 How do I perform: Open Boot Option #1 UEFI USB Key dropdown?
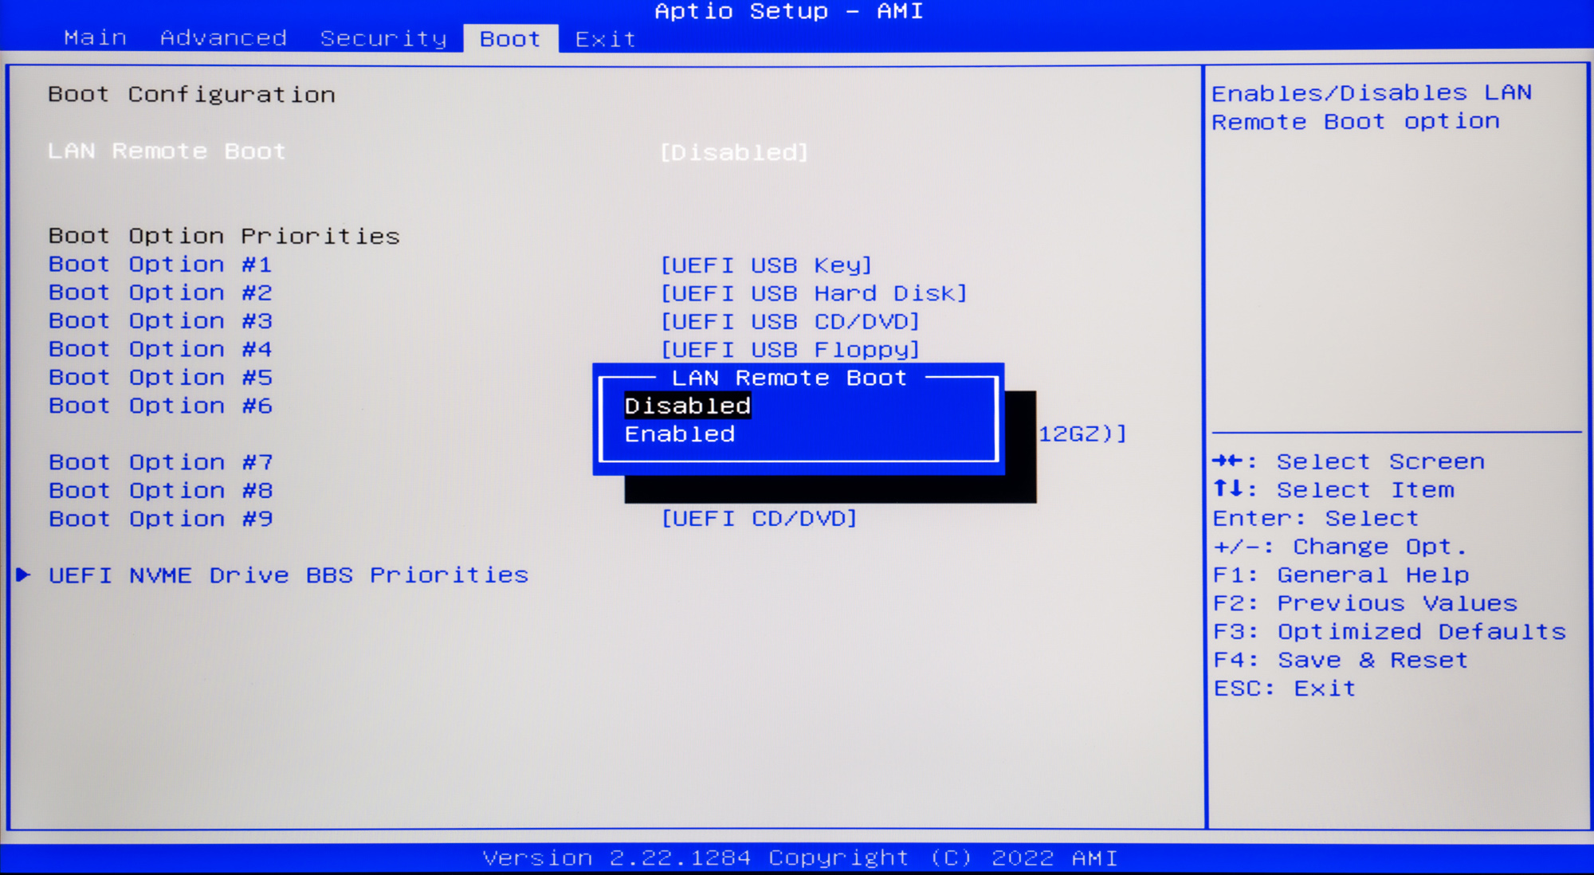[x=766, y=265]
